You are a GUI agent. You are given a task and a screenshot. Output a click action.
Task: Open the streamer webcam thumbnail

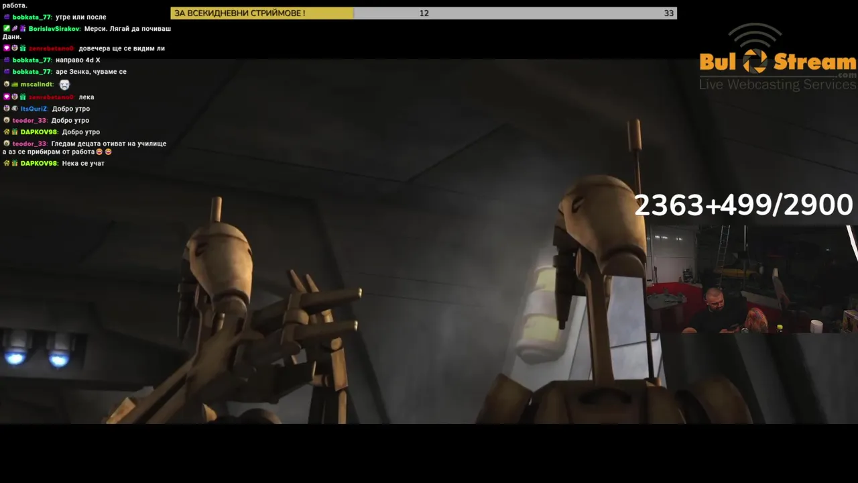(x=752, y=279)
